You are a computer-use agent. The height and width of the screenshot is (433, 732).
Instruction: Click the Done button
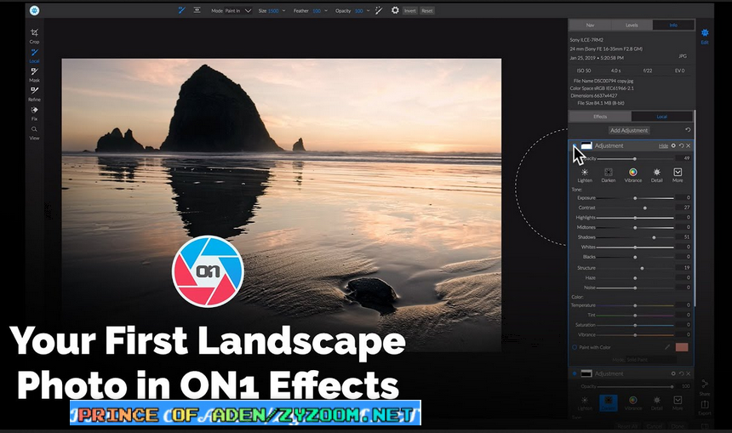(678, 426)
